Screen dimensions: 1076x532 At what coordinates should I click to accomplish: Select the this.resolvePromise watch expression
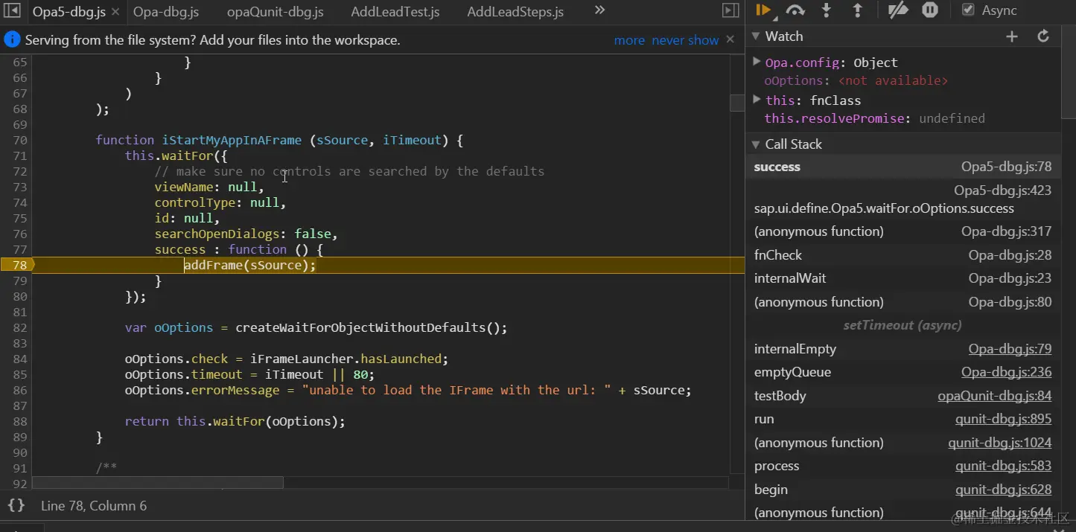874,119
